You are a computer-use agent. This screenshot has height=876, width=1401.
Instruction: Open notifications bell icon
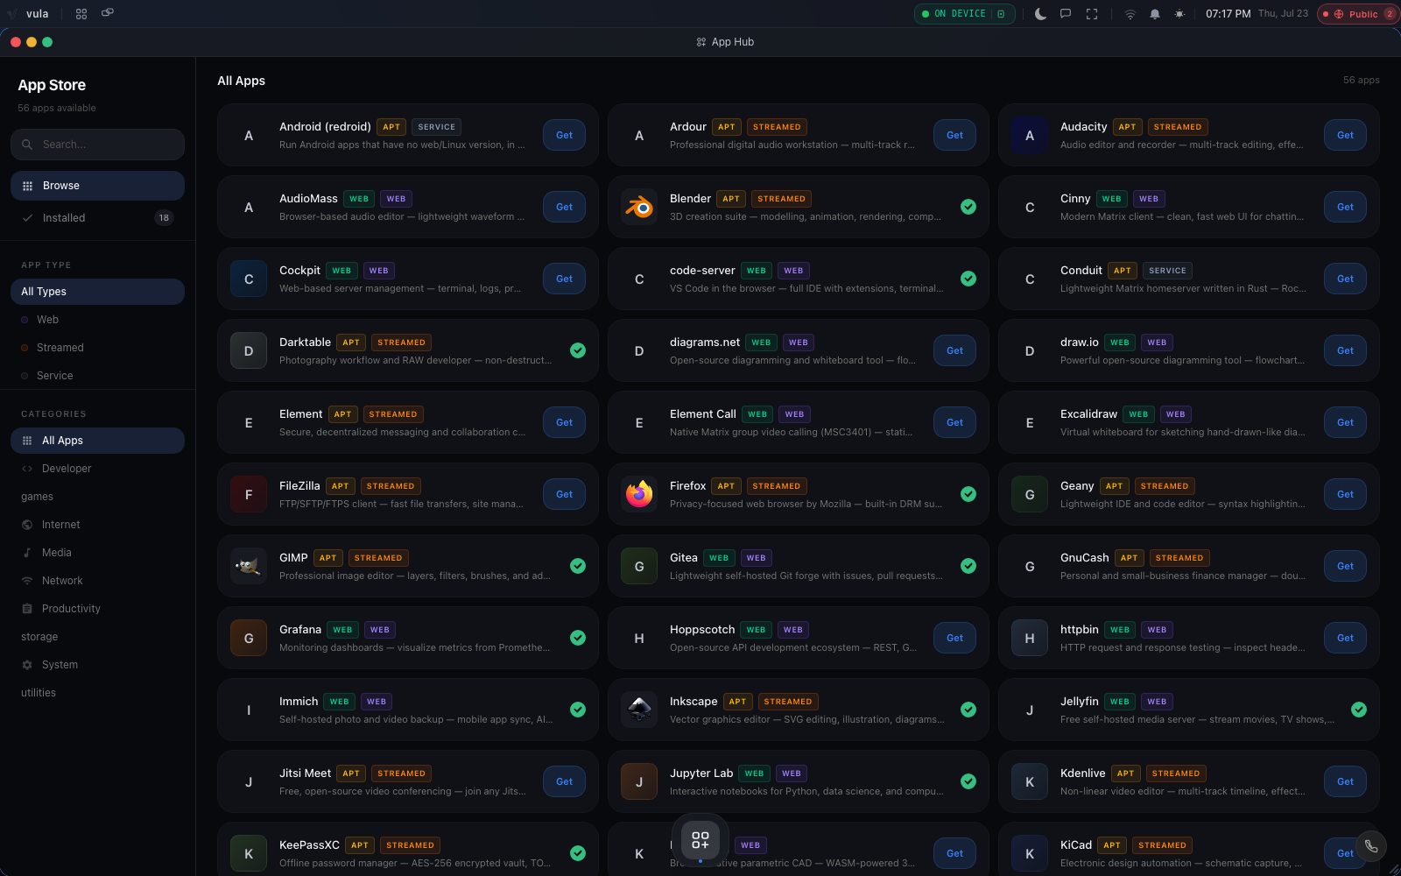coord(1155,14)
